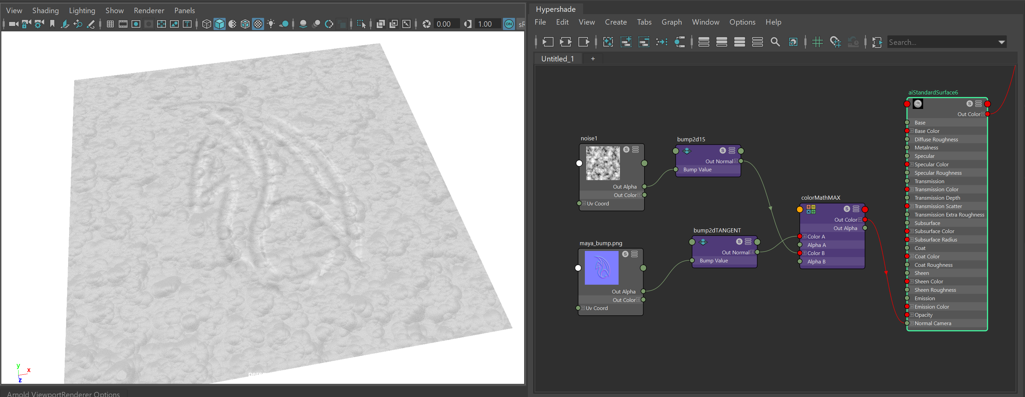This screenshot has height=397, width=1025.
Task: Click the viewport gamma value field
Action: [487, 24]
